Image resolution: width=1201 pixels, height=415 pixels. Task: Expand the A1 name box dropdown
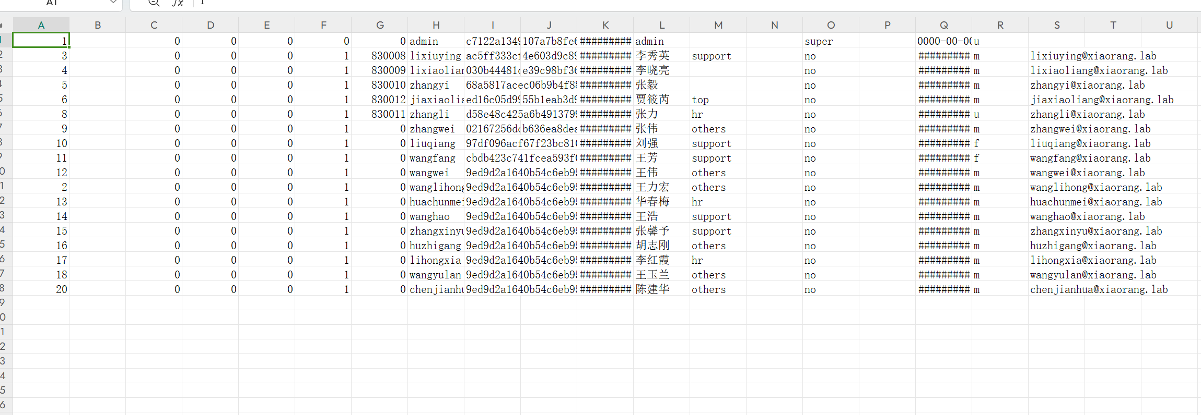(113, 3)
